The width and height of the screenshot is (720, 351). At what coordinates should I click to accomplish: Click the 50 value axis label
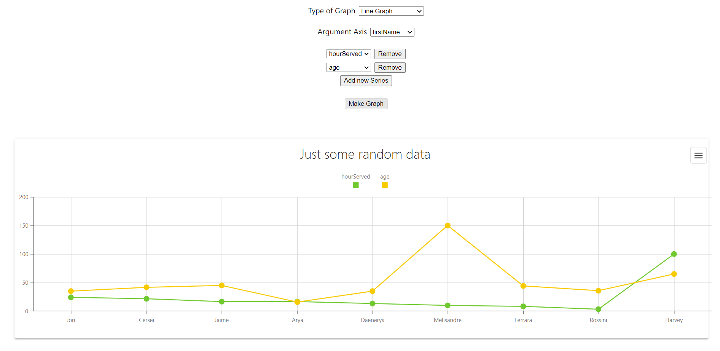(x=25, y=283)
